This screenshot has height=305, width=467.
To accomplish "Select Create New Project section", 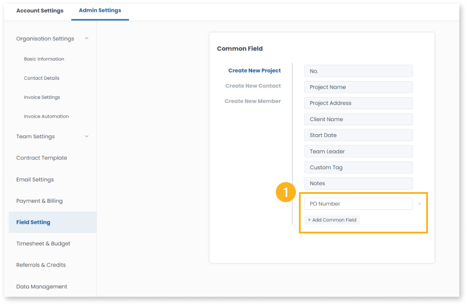I will tap(255, 70).
